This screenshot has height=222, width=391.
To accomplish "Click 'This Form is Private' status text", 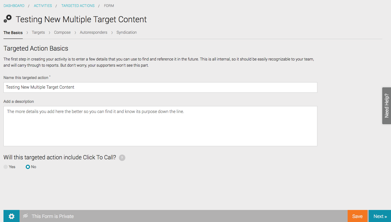I will point(53,216).
